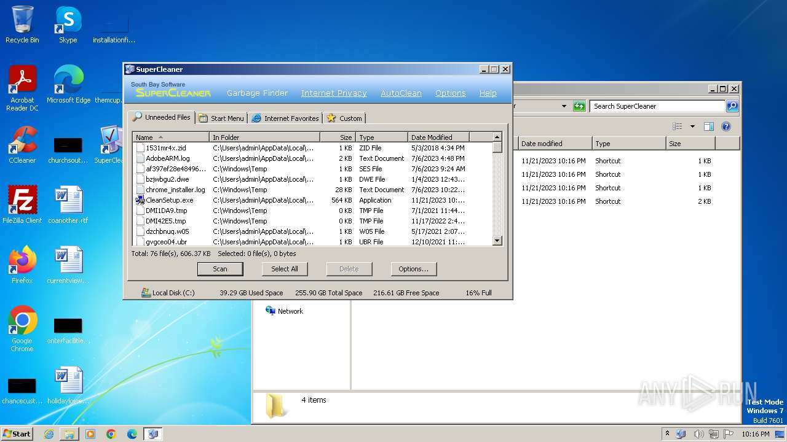Viewport: 787px width, 442px height.
Task: Sort file list by In Folder column
Action: point(264,138)
